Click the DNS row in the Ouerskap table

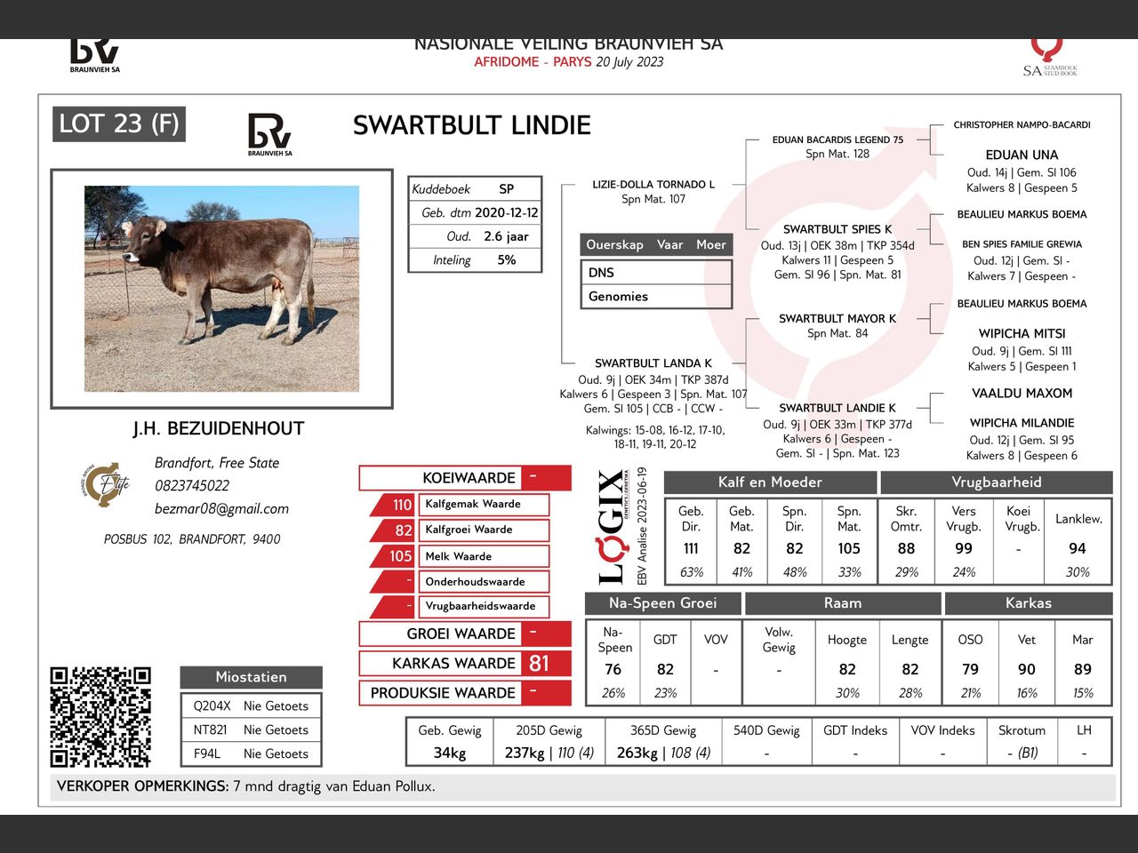click(656, 272)
